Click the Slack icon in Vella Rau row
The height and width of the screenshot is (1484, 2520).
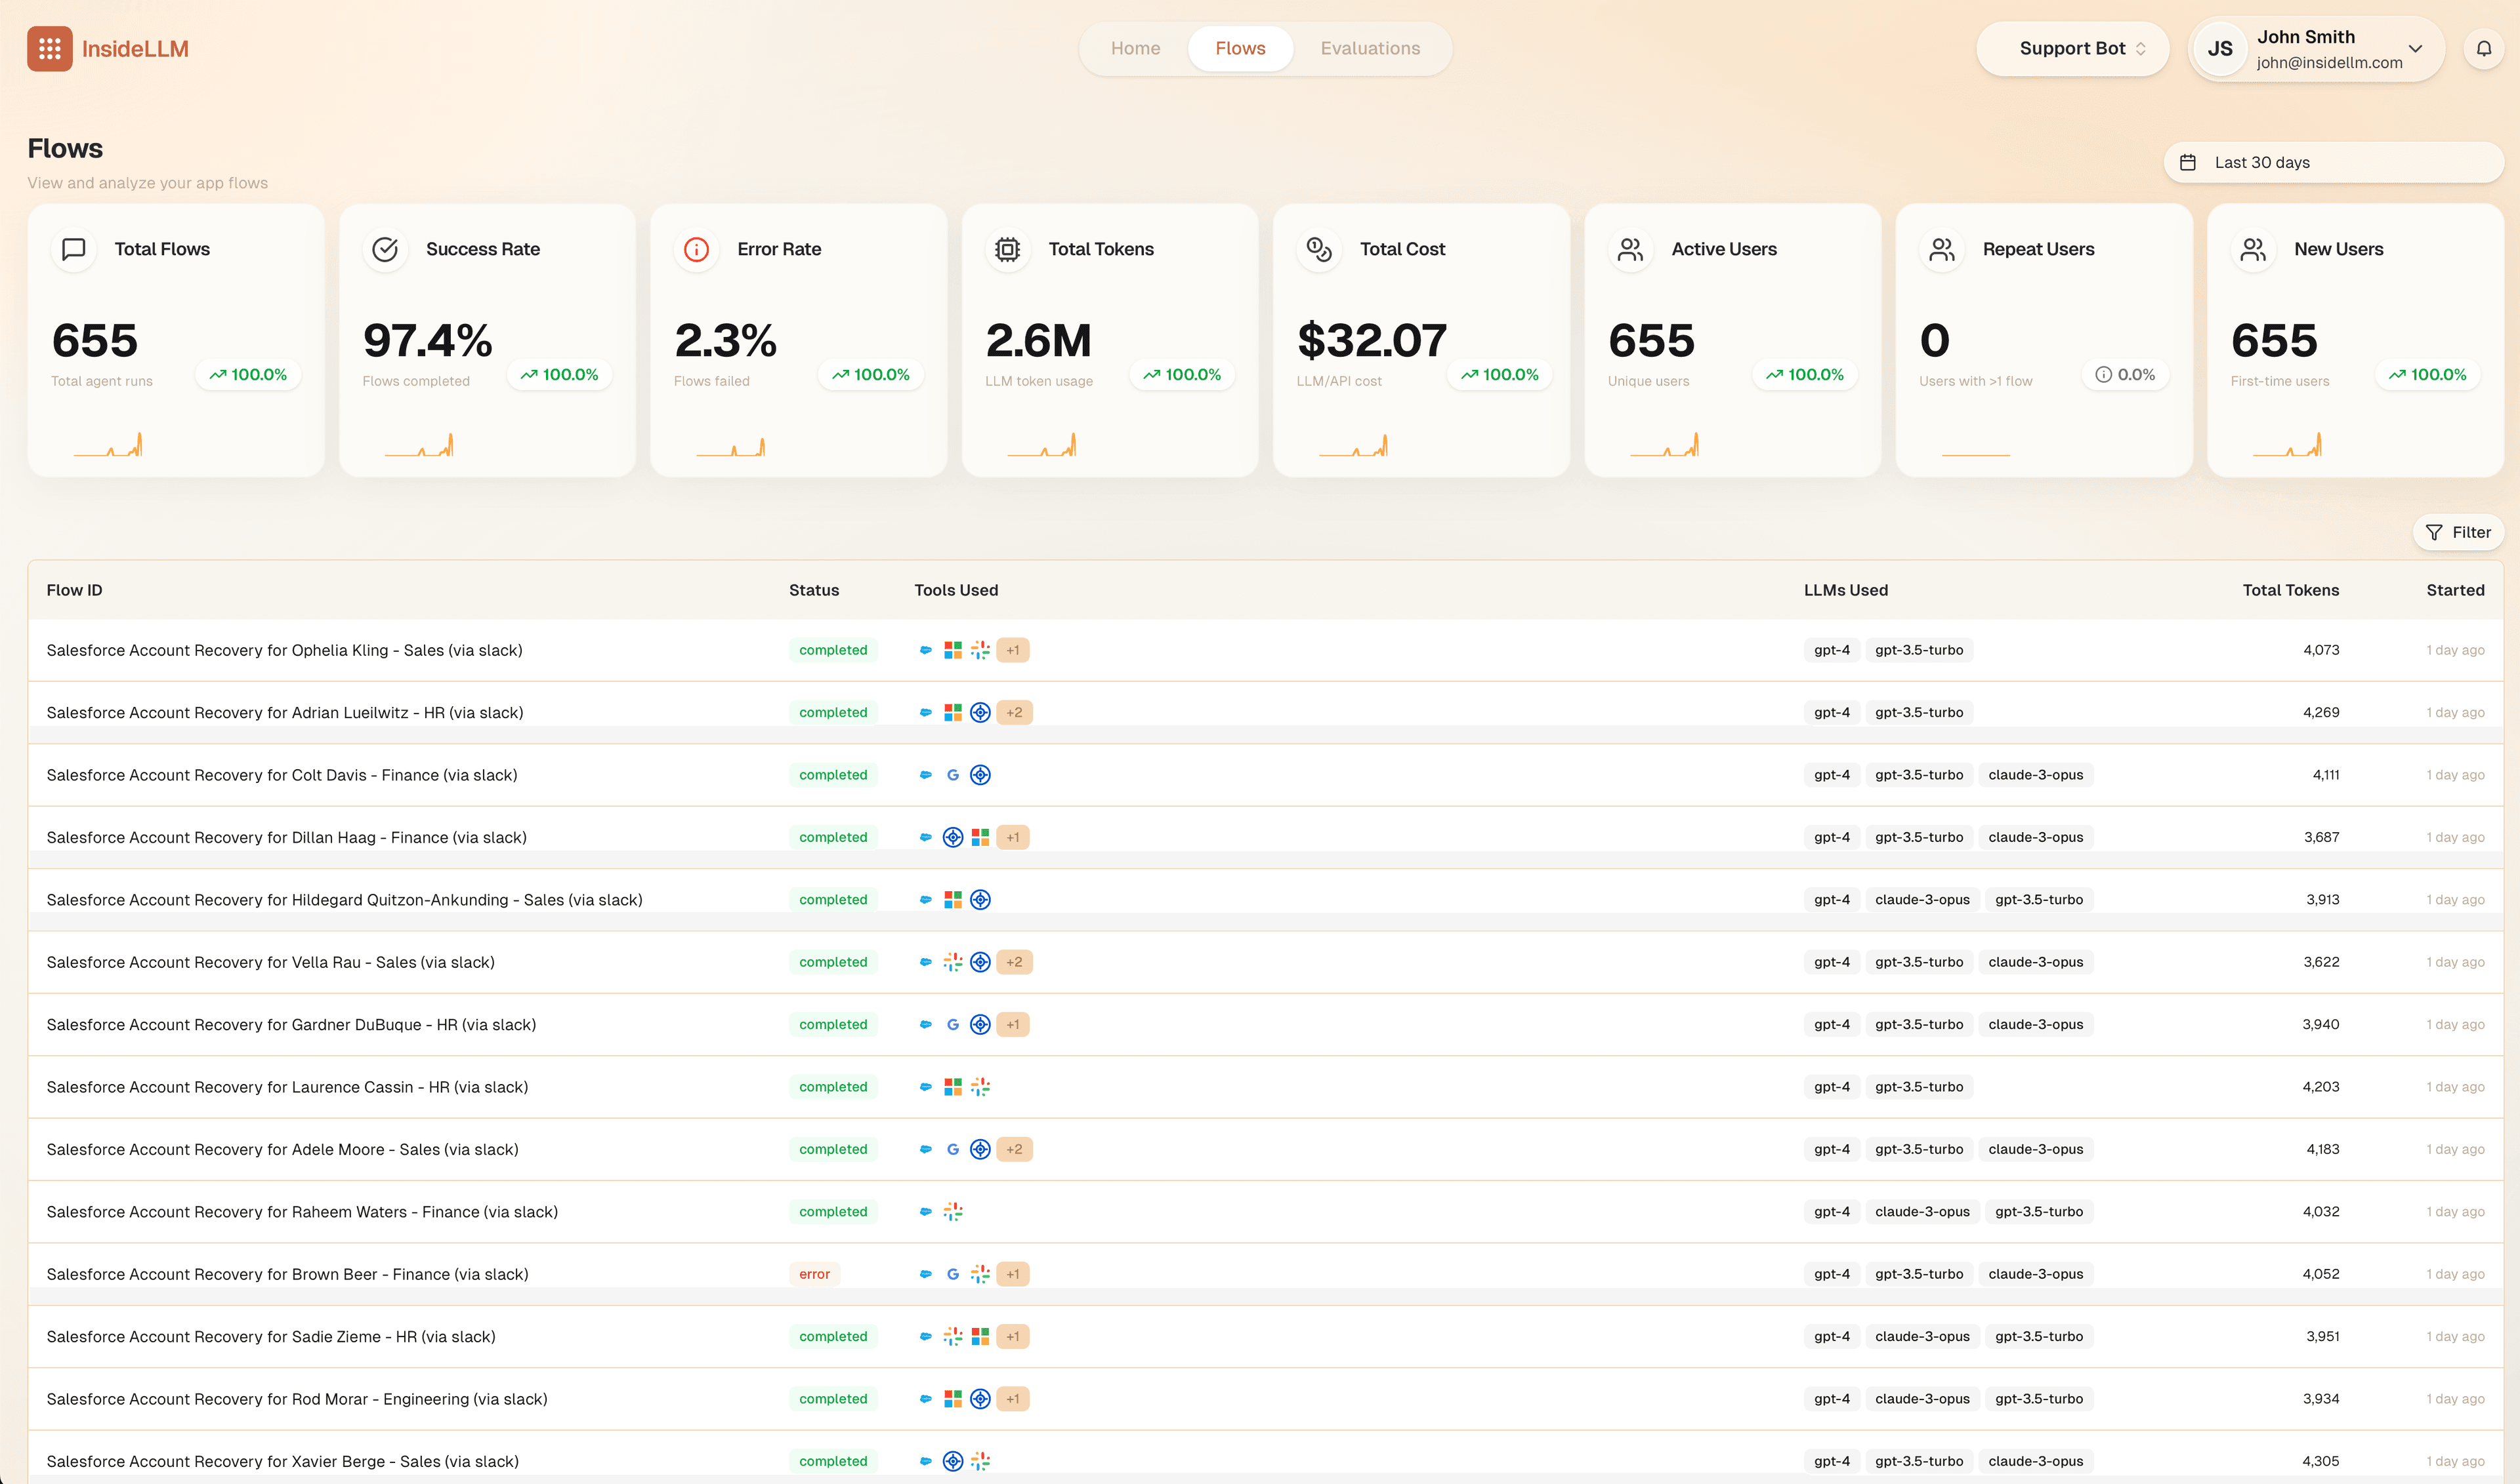[953, 962]
